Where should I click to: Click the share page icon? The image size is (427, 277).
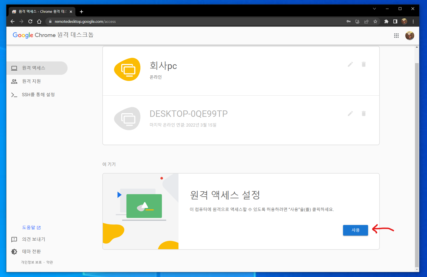tap(366, 21)
